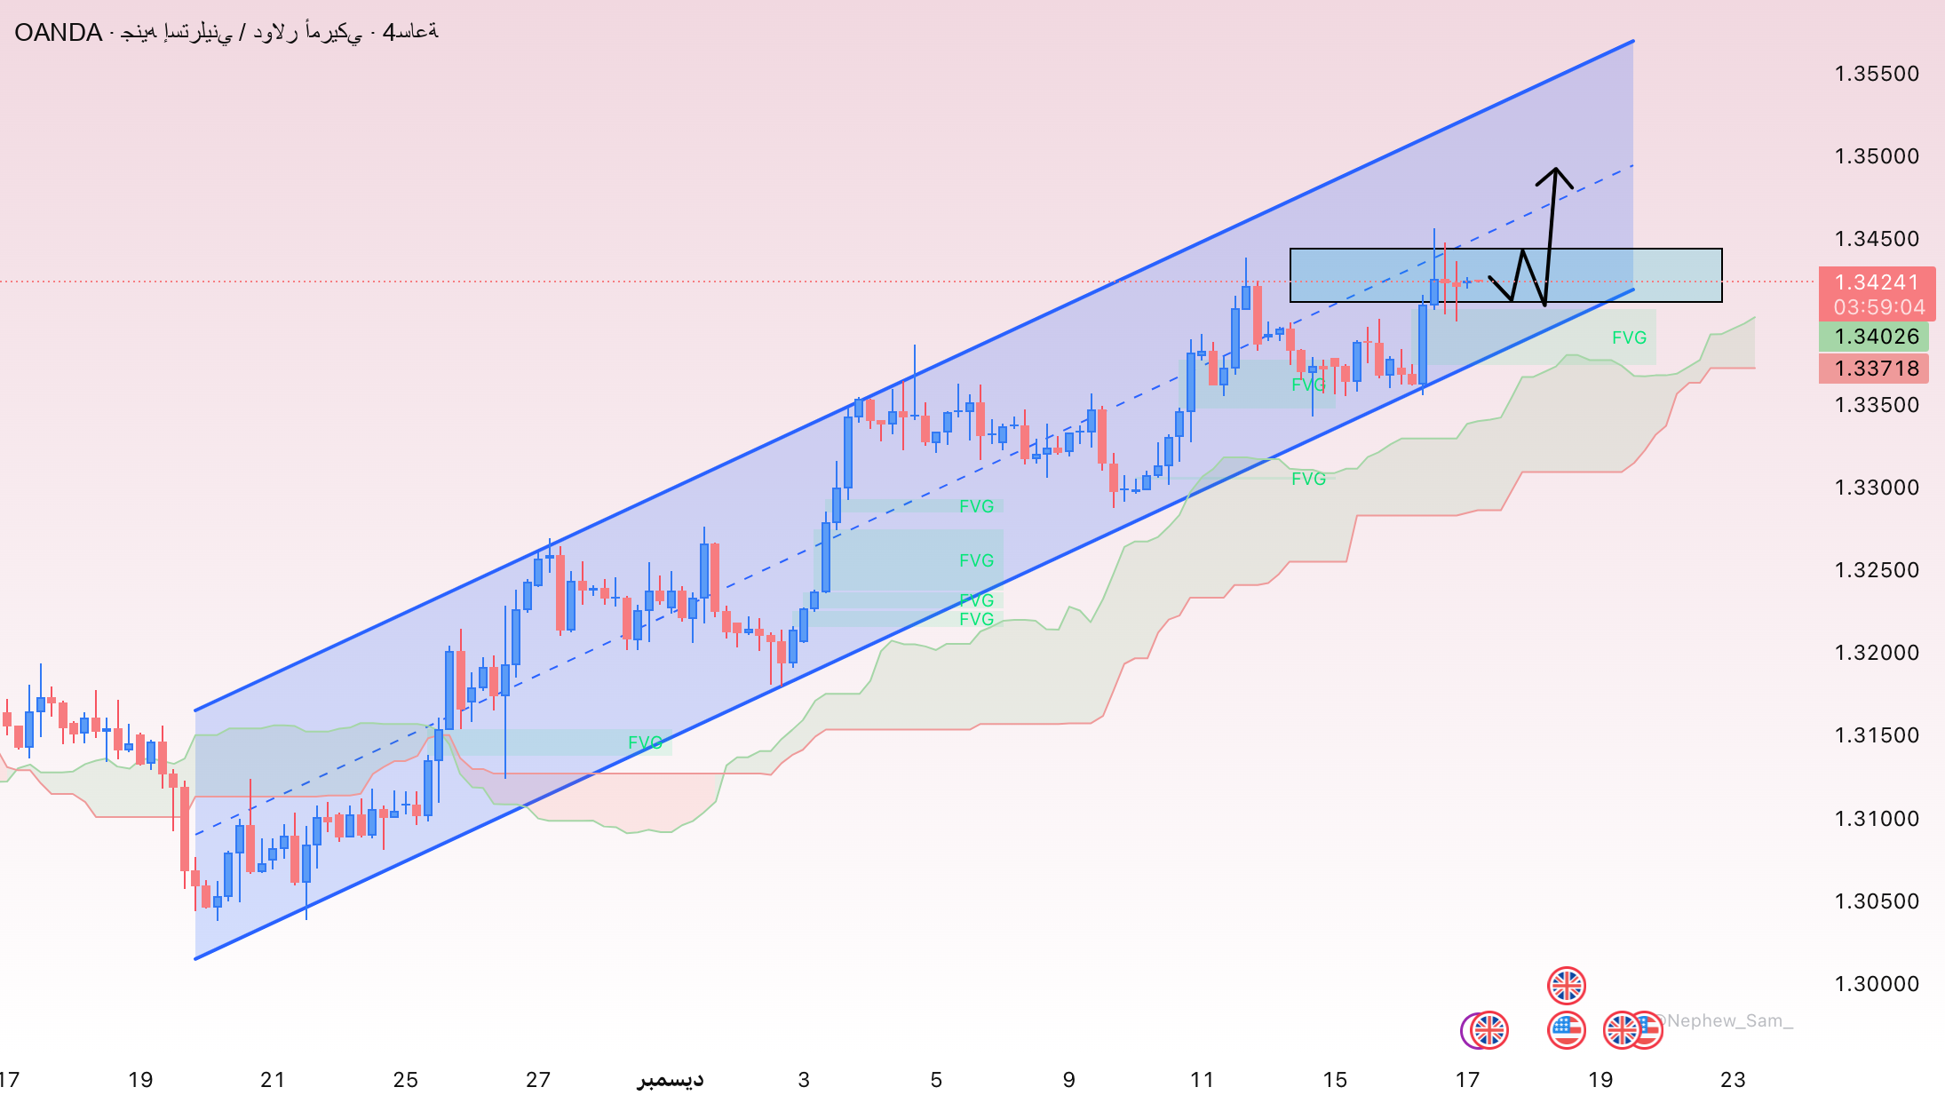1945x1103 pixels.
Task: Click the red 1.33718 price label
Action: point(1876,369)
